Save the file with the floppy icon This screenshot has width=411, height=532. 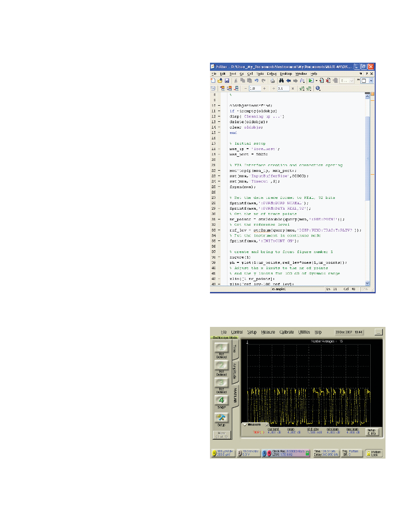point(227,81)
